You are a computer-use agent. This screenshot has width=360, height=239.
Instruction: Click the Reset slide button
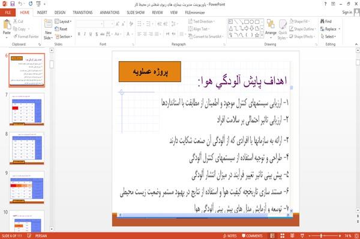[x=61, y=29]
